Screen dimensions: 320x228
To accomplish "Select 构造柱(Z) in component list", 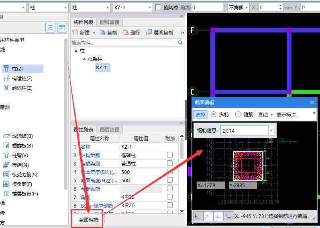I will click(18, 79).
